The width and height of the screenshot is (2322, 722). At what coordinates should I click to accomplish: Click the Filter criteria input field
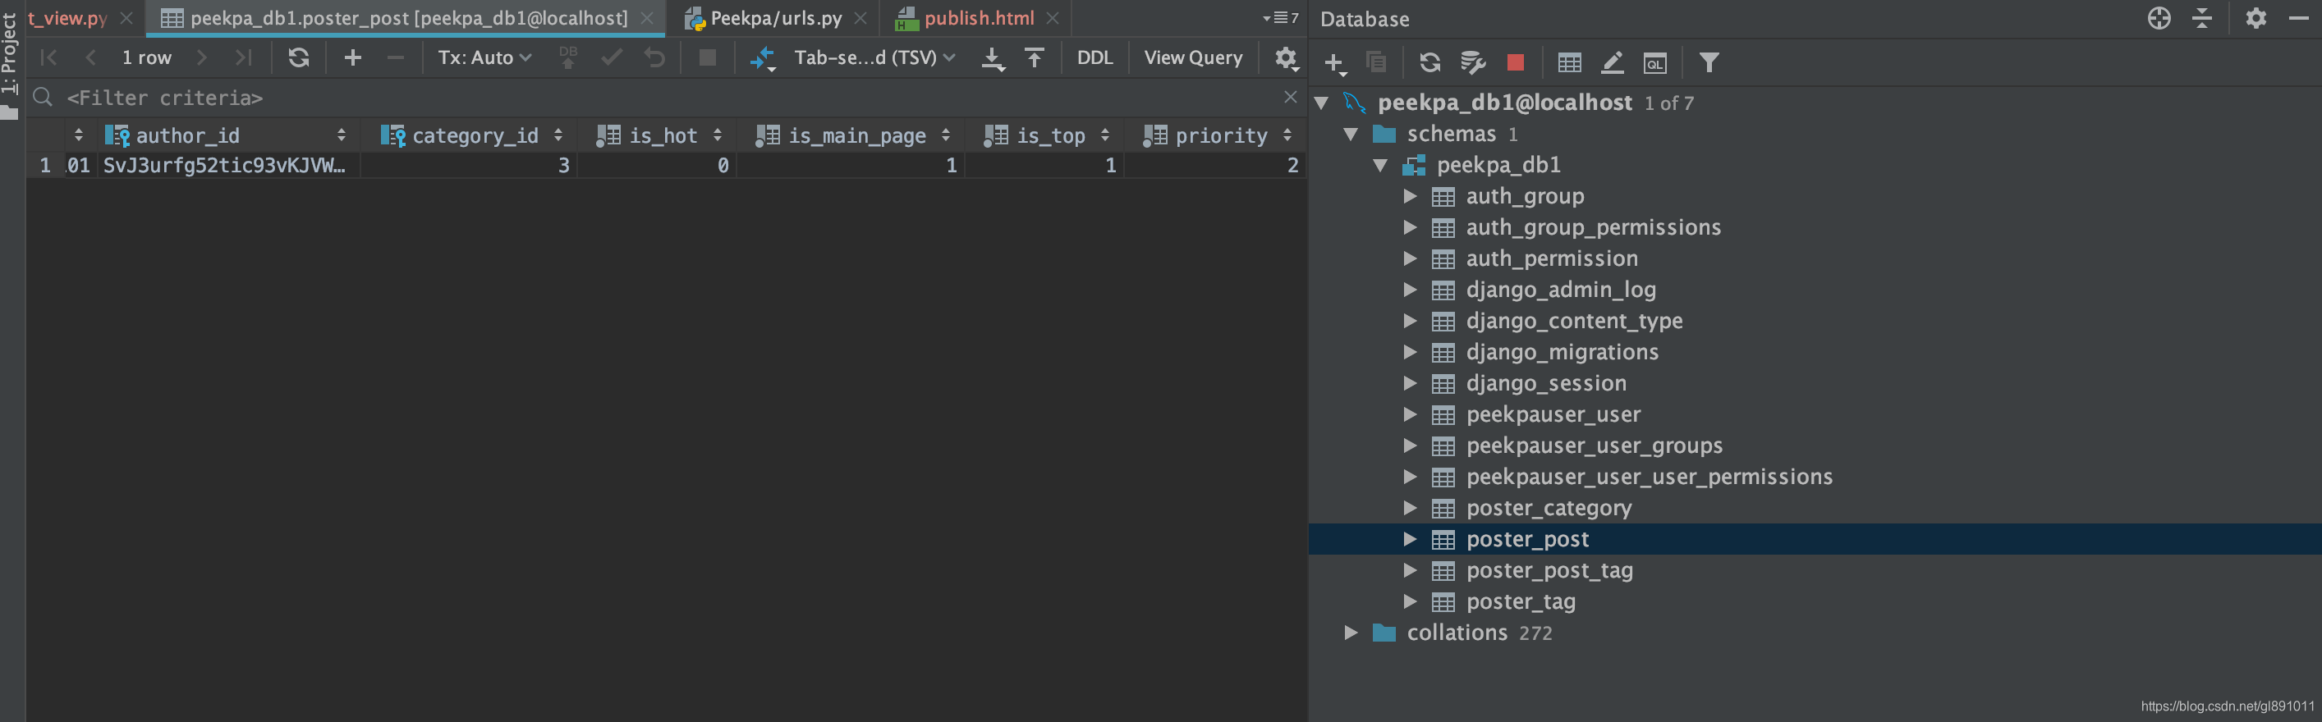631,98
